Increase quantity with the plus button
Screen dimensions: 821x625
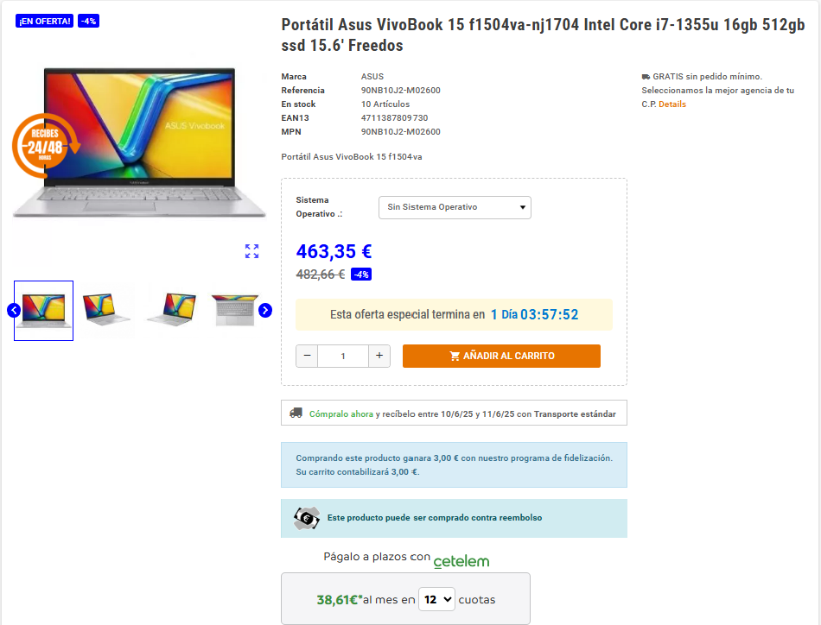pyautogui.click(x=379, y=356)
